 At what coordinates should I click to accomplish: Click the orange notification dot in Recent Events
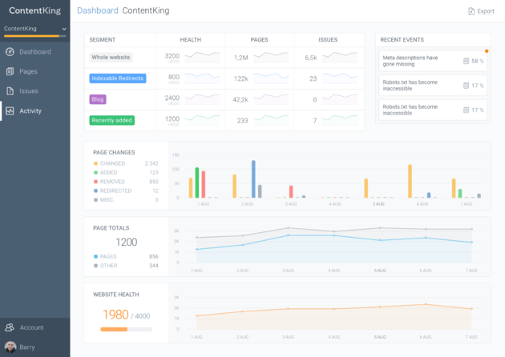[x=487, y=51]
